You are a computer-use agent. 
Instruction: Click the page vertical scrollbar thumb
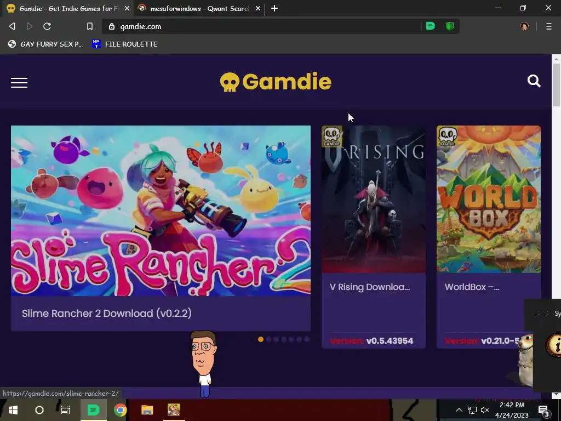(x=556, y=85)
